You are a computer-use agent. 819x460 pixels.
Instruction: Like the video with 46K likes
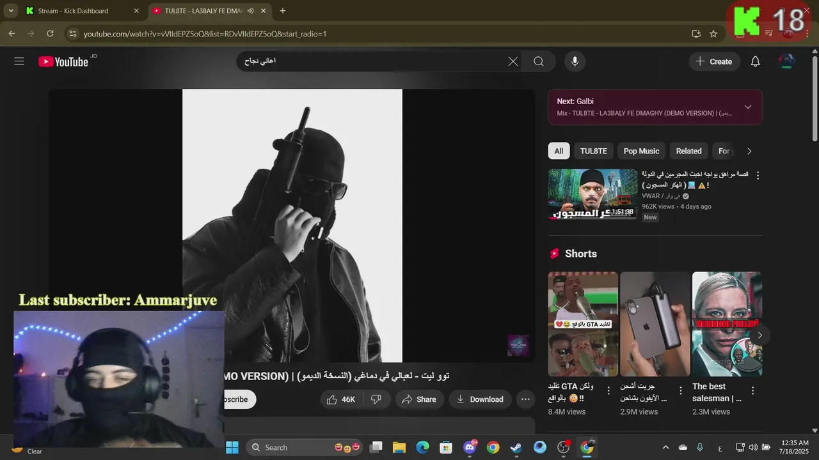point(341,399)
